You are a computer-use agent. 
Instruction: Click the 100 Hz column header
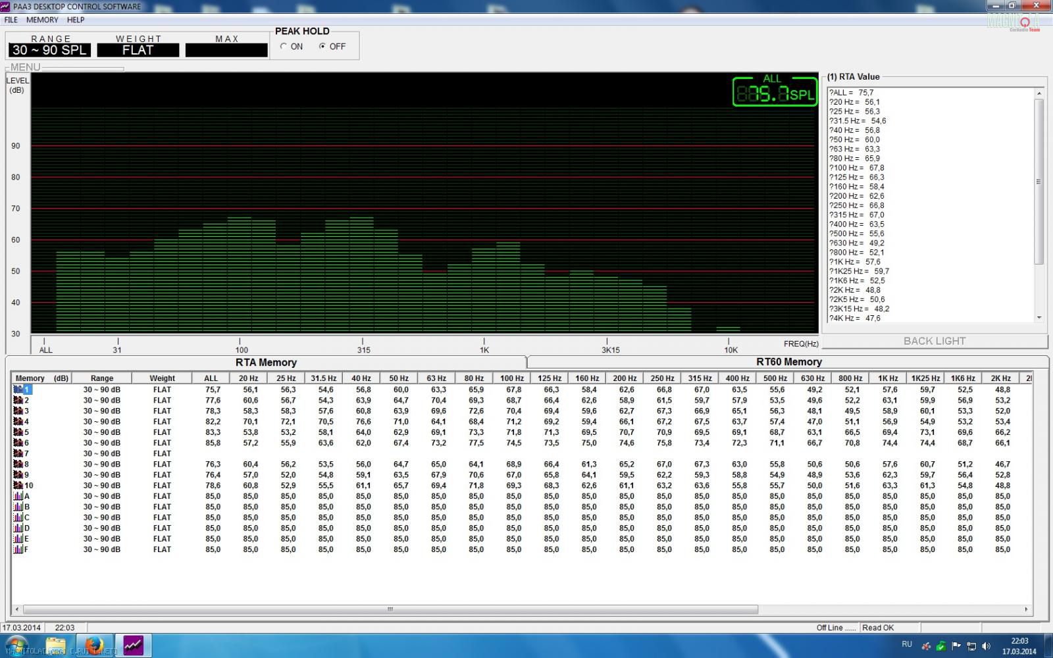click(x=511, y=378)
